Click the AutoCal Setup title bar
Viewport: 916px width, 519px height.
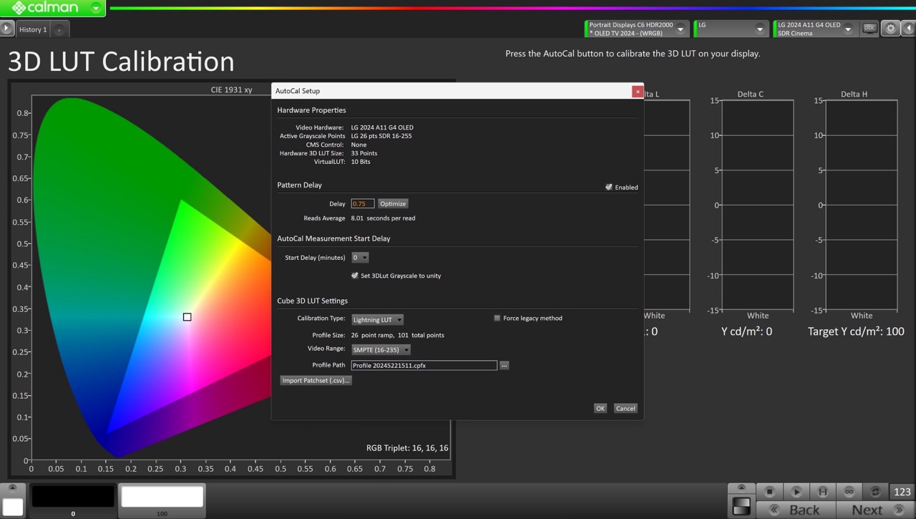[x=452, y=91]
